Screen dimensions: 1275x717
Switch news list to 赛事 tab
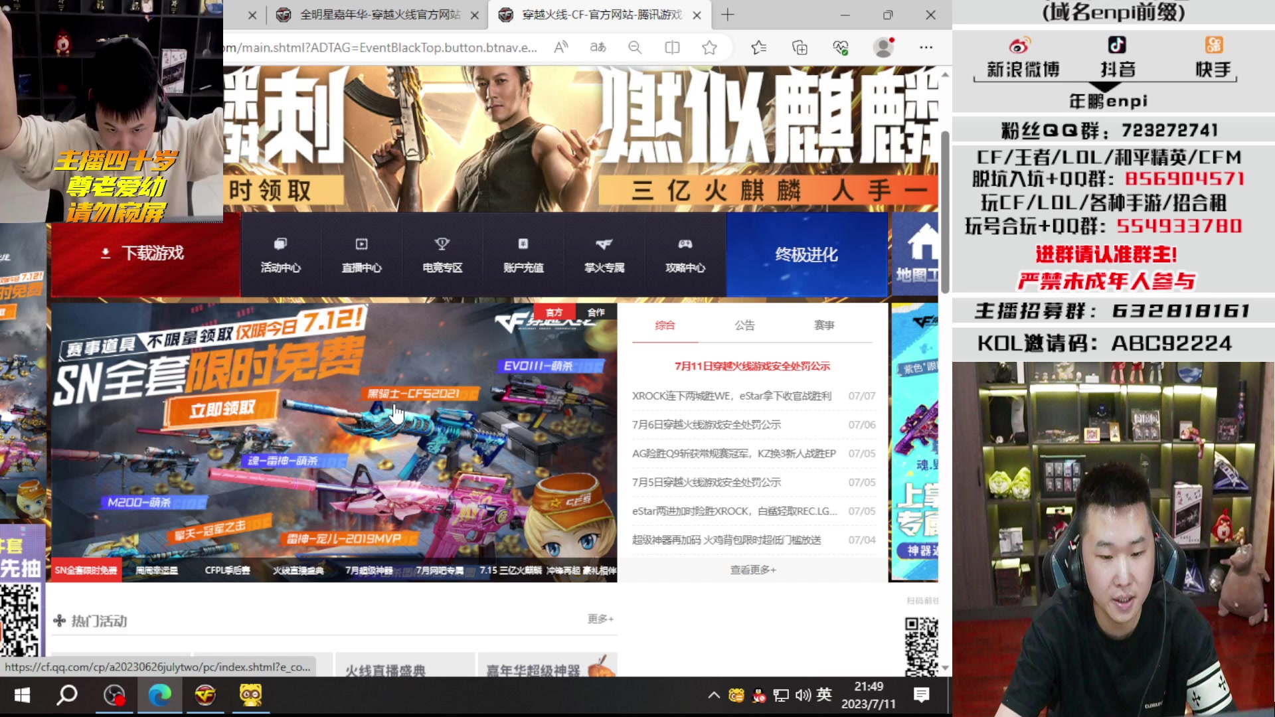point(824,325)
